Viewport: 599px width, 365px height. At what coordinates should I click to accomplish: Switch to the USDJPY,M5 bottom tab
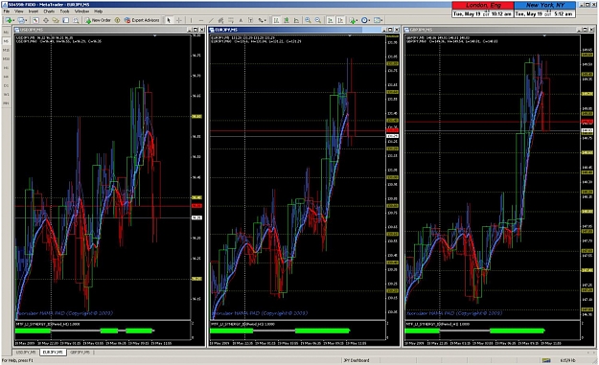point(26,353)
